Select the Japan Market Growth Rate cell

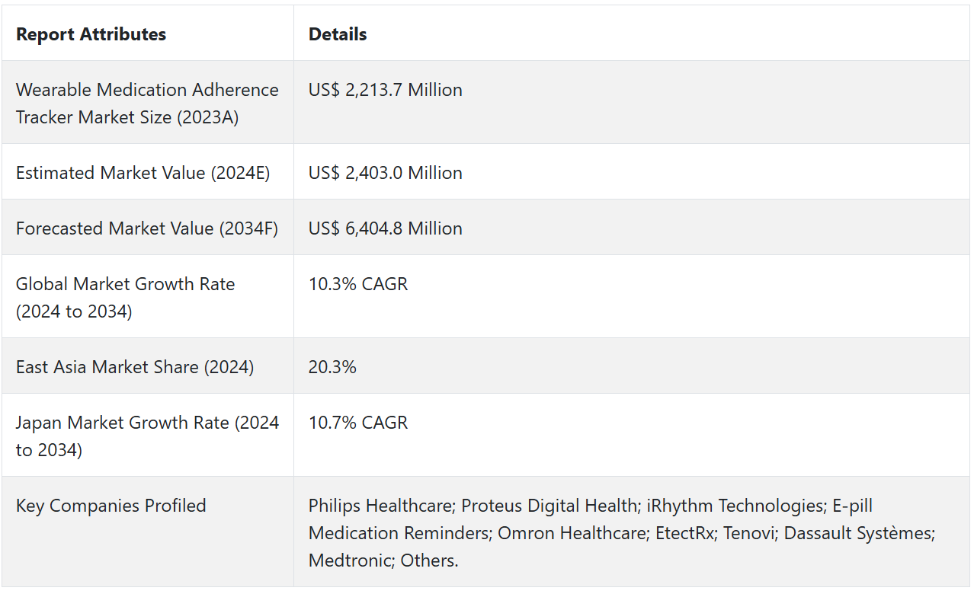click(x=147, y=436)
